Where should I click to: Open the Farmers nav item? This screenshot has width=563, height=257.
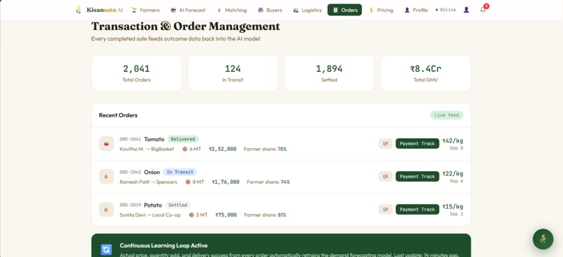(145, 10)
